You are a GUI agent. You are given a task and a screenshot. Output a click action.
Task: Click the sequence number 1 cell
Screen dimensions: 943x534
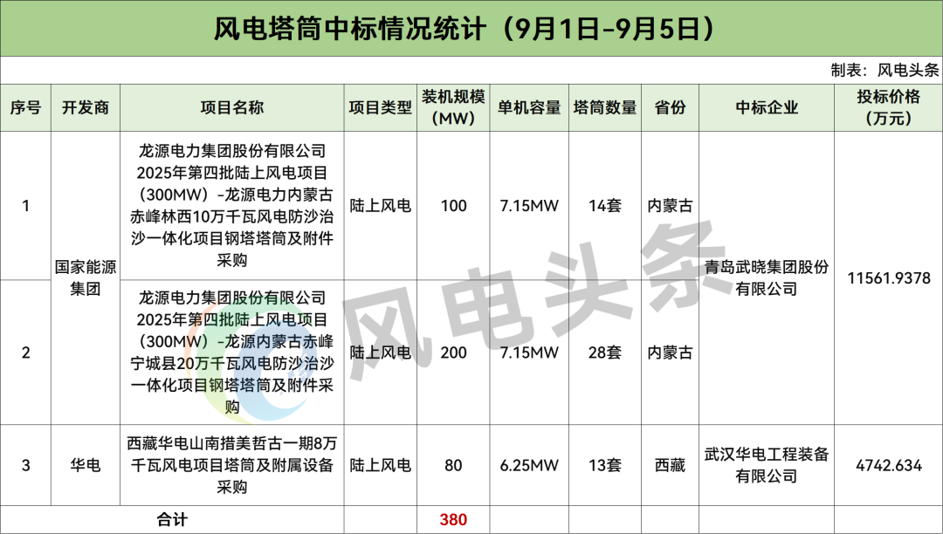26,206
